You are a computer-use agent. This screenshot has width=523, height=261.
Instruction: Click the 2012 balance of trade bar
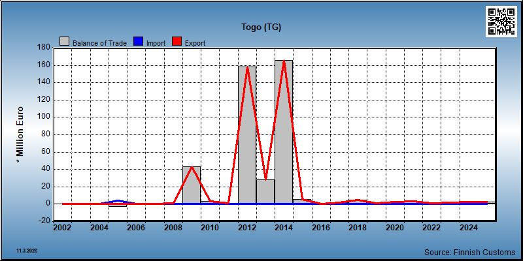[x=247, y=135]
